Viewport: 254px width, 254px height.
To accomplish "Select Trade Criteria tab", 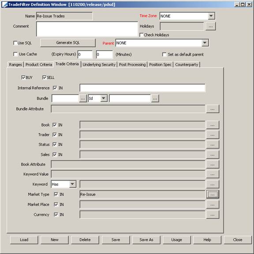I will coord(67,64).
